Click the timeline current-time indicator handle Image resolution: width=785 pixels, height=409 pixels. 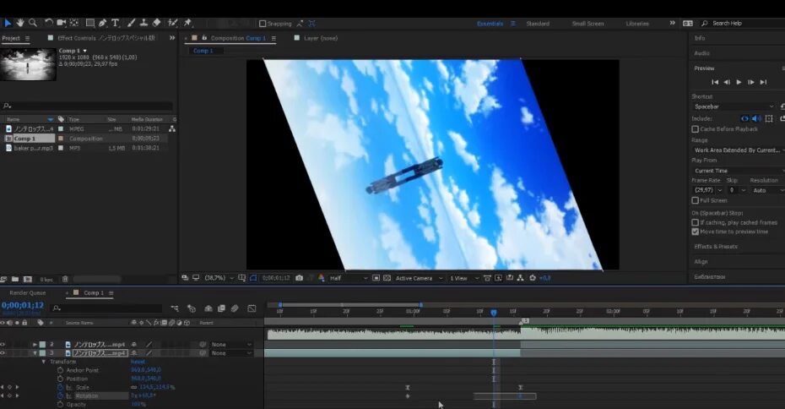[494, 313]
